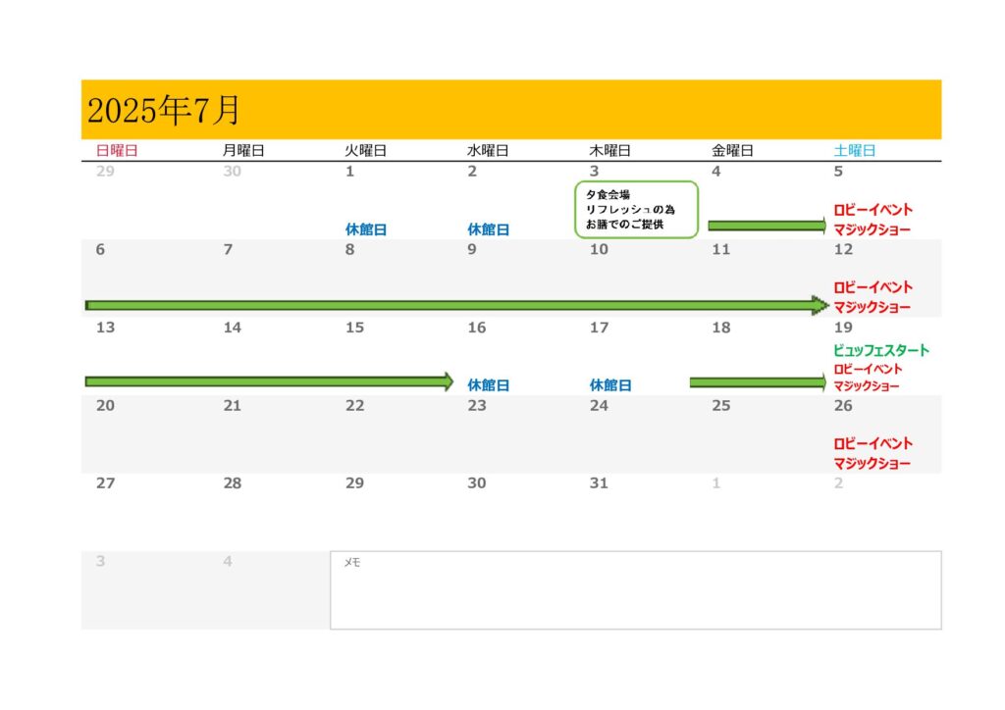Select date number 6
1005x710 pixels.
click(100, 249)
